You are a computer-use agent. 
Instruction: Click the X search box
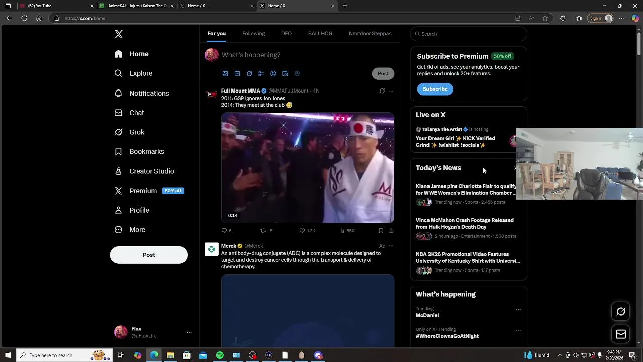click(x=469, y=34)
